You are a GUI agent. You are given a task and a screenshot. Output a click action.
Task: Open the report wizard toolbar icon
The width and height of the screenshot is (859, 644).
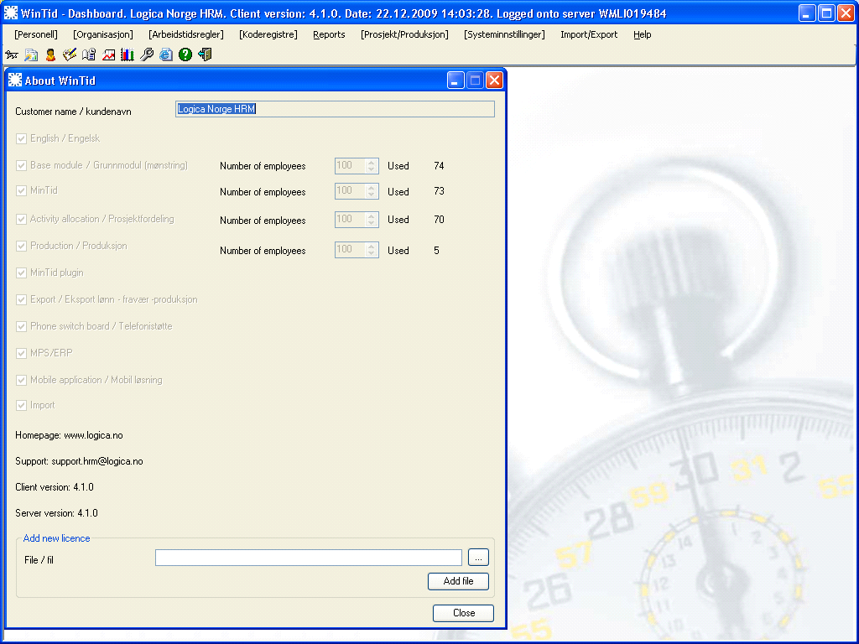point(31,55)
